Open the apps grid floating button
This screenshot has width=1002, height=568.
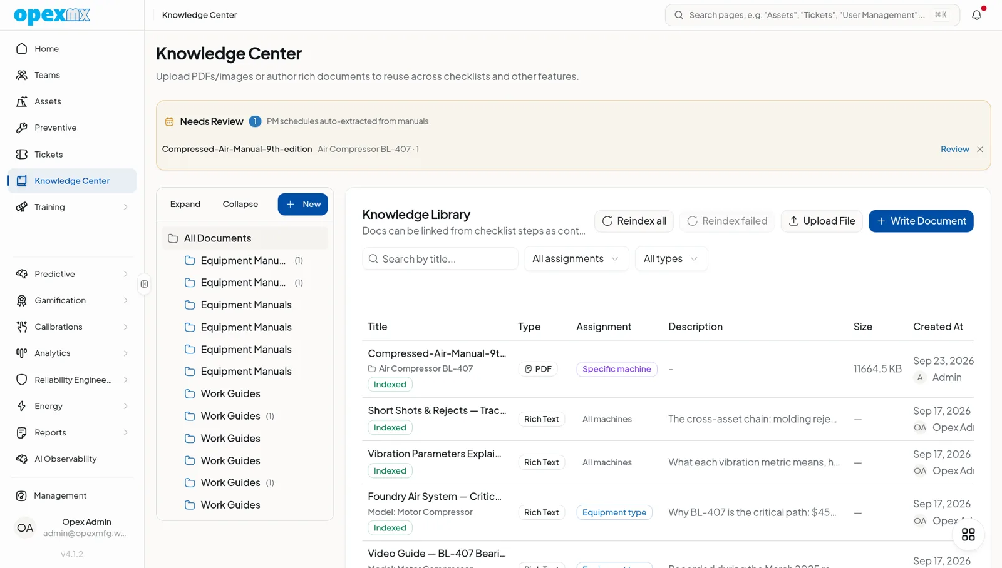click(x=968, y=534)
